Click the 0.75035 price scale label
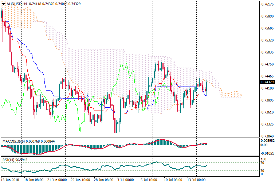Screen dimensions: 275x184 [267, 52]
